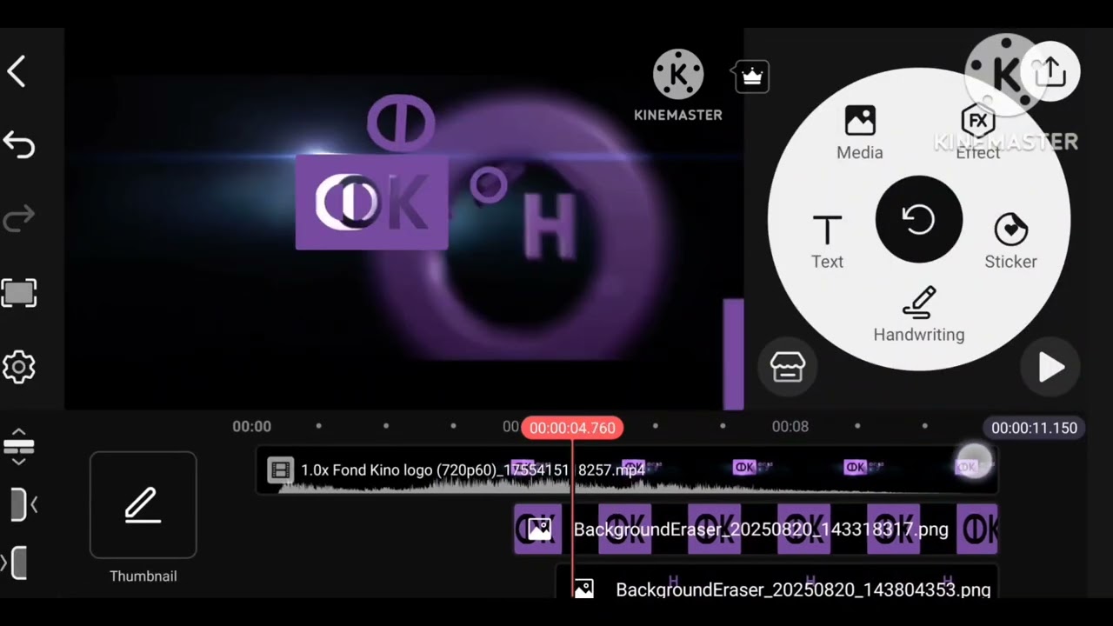Select the BackgroundEraser_20250820_143318317.png layer
The width and height of the screenshot is (1113, 626).
coord(756,529)
